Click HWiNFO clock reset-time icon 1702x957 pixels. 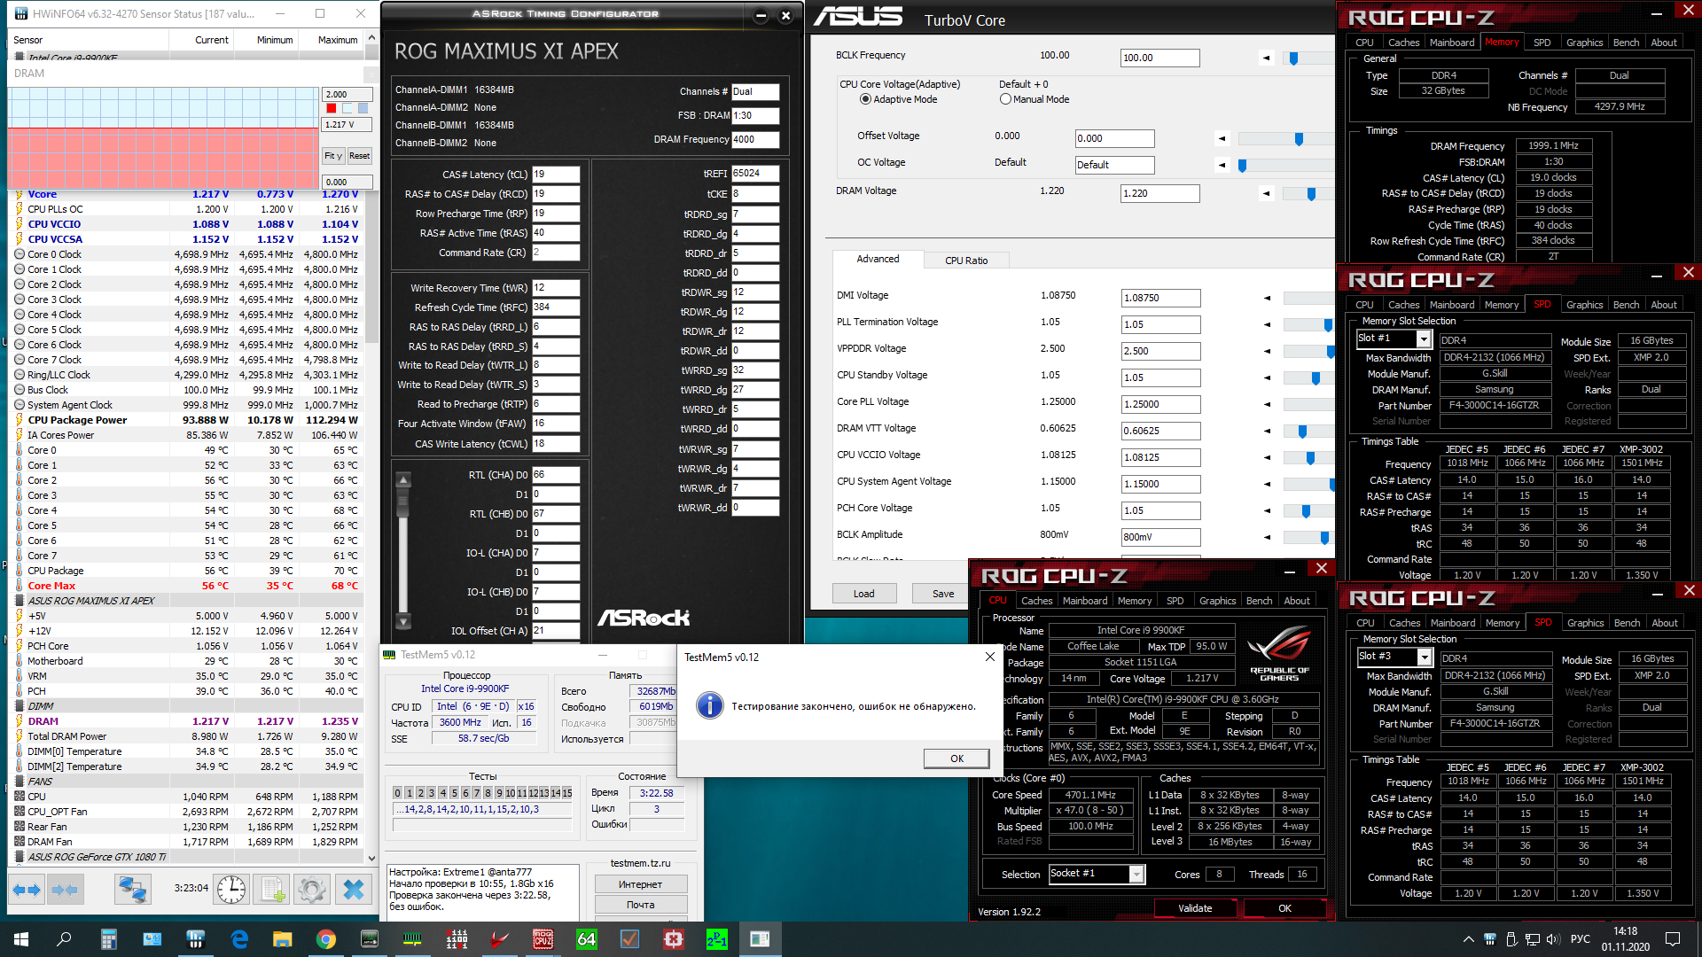tap(231, 889)
